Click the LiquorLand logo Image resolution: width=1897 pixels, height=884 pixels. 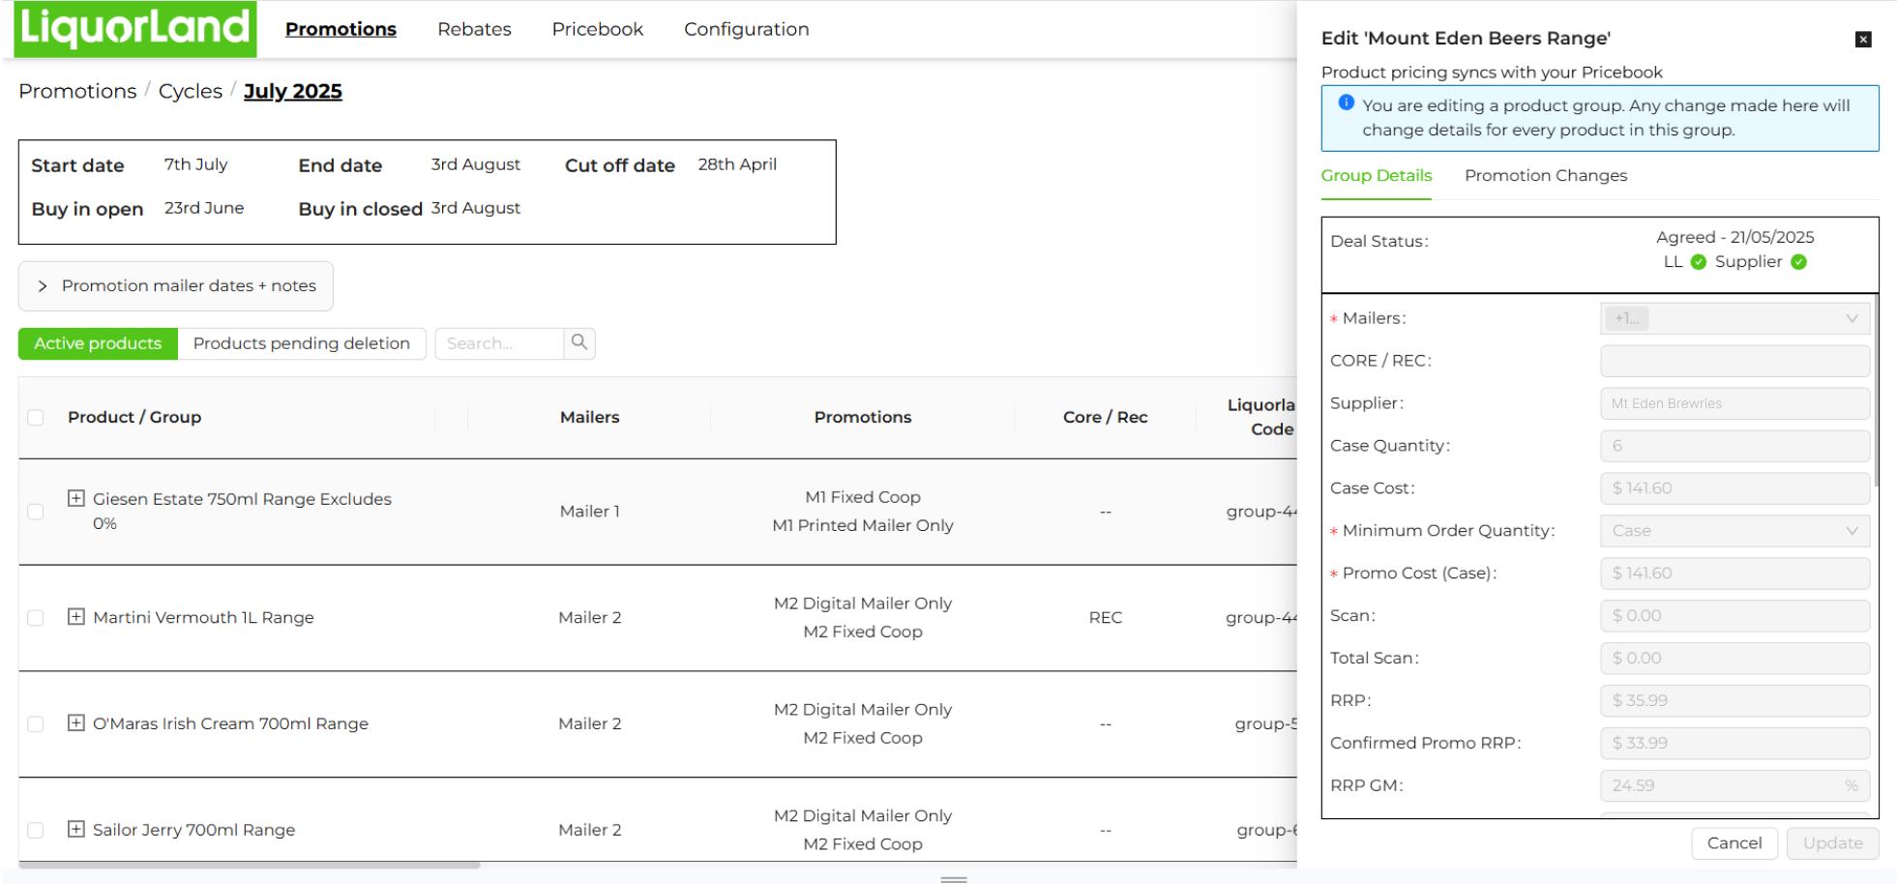(135, 29)
